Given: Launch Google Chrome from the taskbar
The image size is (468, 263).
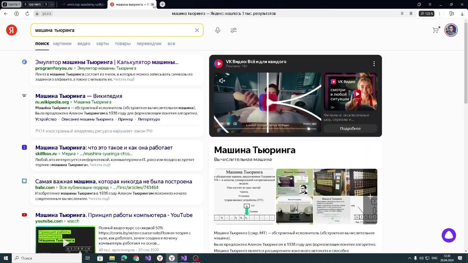Looking at the screenshot, I should click(136, 258).
